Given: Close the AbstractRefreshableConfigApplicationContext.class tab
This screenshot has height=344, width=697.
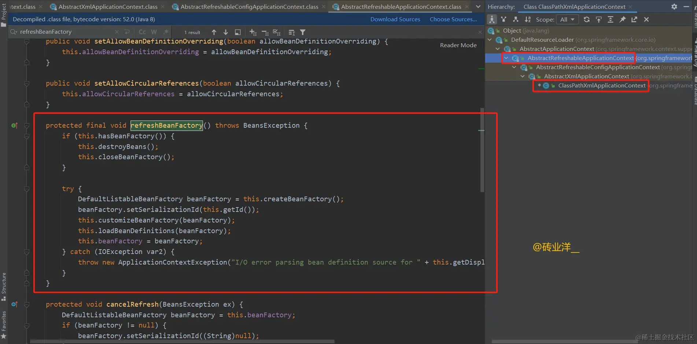Looking at the screenshot, I should (323, 7).
